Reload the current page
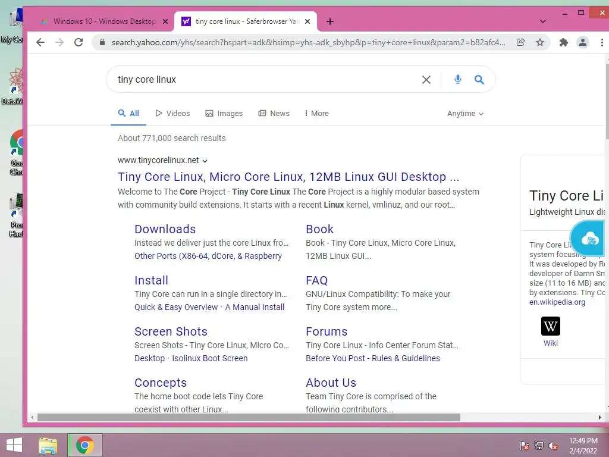 pos(79,42)
